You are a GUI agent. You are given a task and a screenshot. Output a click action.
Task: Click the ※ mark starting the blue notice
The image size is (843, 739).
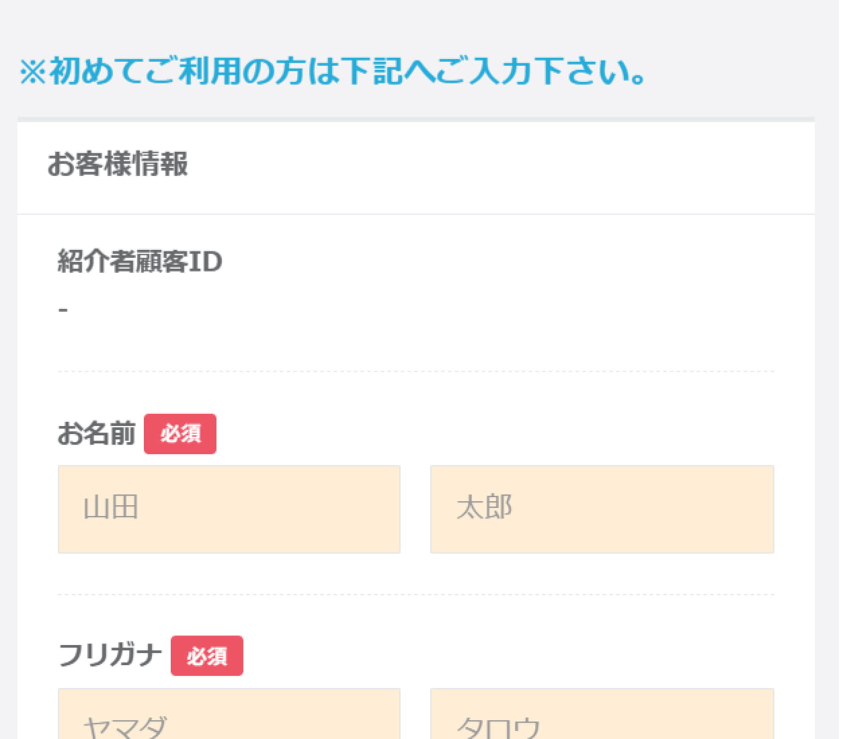click(32, 72)
